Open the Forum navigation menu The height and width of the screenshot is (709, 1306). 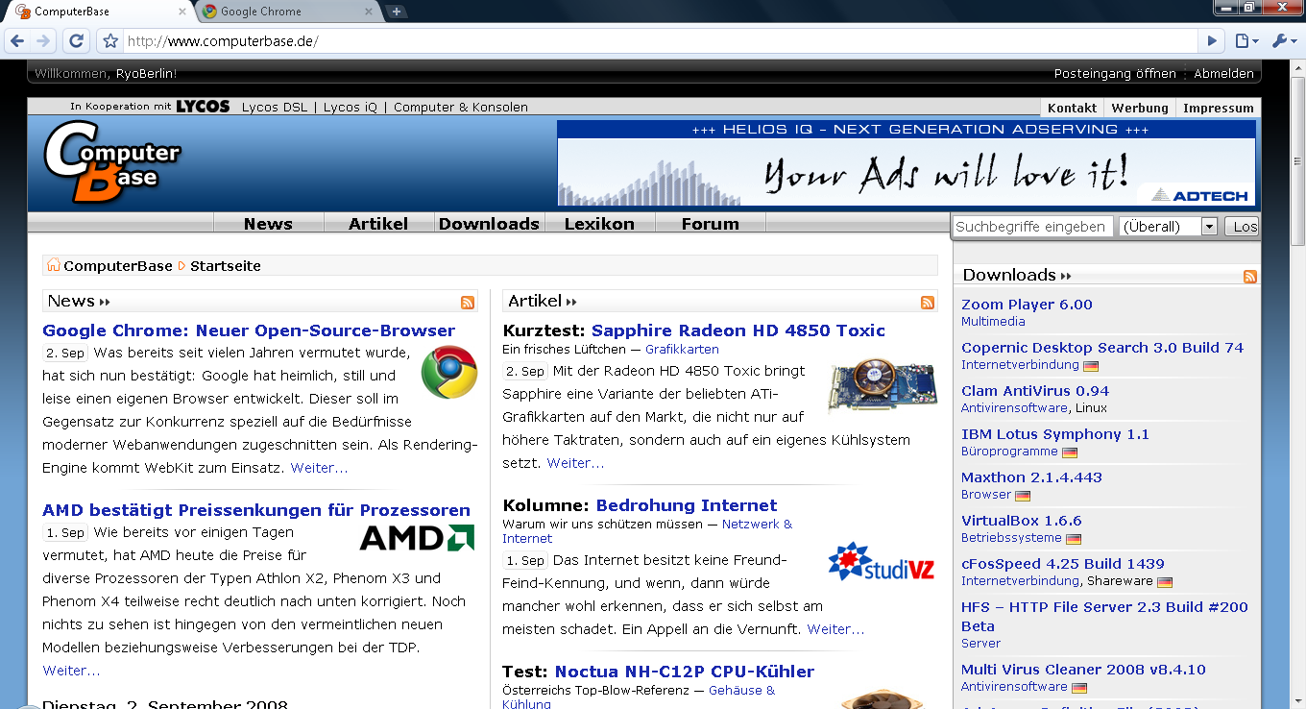click(711, 224)
